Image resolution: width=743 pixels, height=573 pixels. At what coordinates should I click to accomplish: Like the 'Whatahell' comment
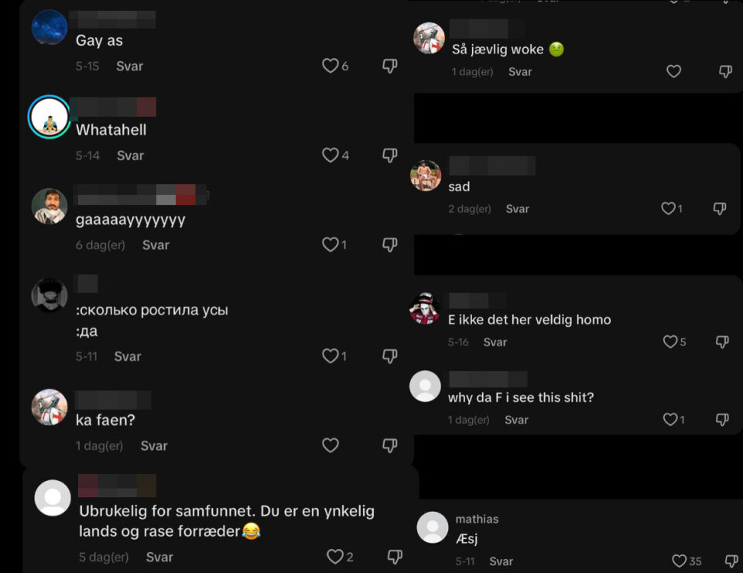tap(330, 156)
